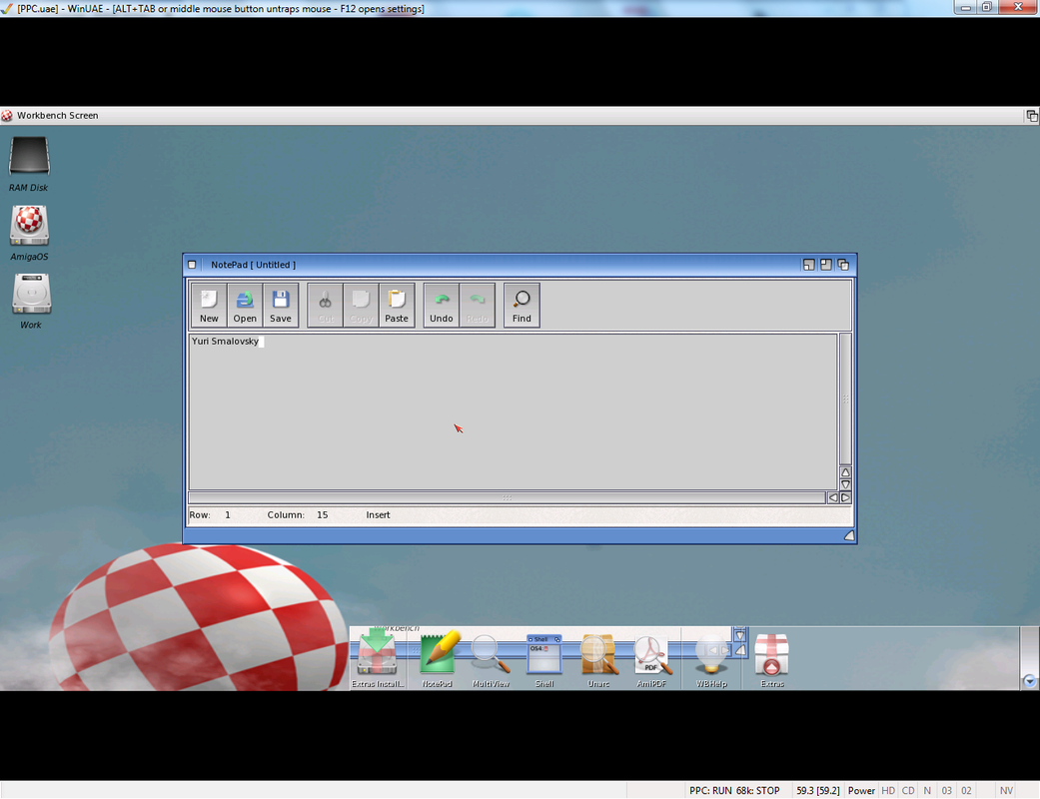Click the NotePad horizontal scrollbar track

tap(508, 497)
